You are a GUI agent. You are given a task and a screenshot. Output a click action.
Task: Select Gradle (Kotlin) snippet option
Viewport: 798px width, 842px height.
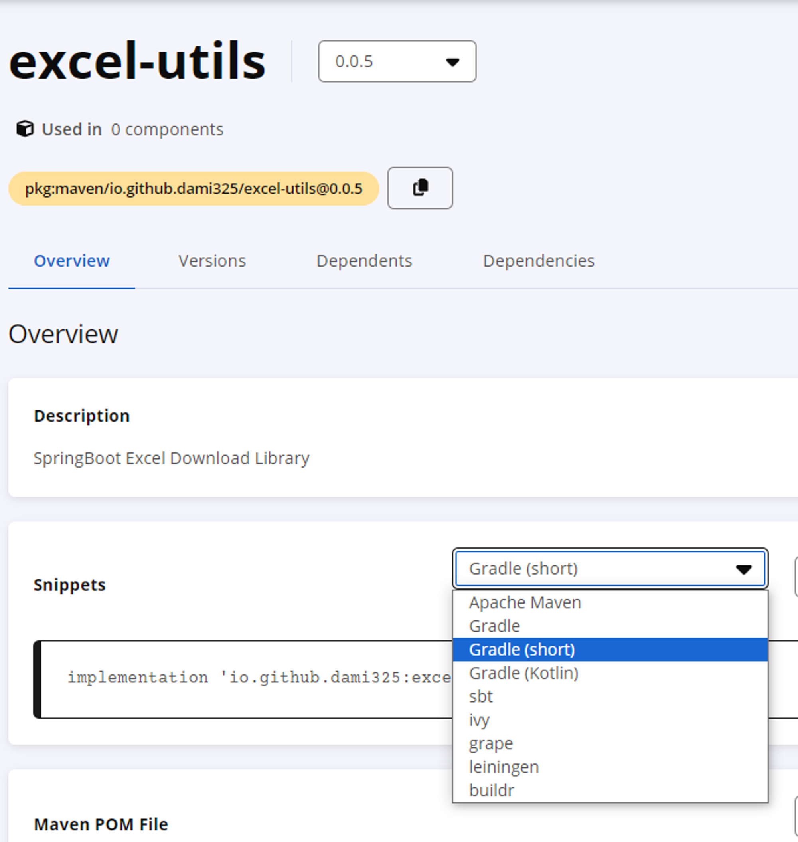pyautogui.click(x=610, y=673)
